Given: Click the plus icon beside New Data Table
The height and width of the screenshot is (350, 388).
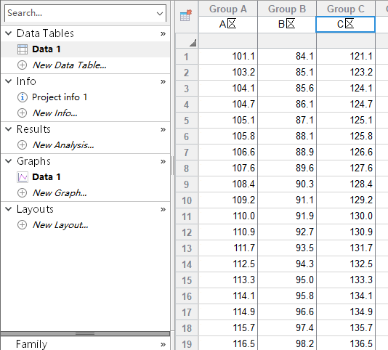Looking at the screenshot, I should (22, 65).
